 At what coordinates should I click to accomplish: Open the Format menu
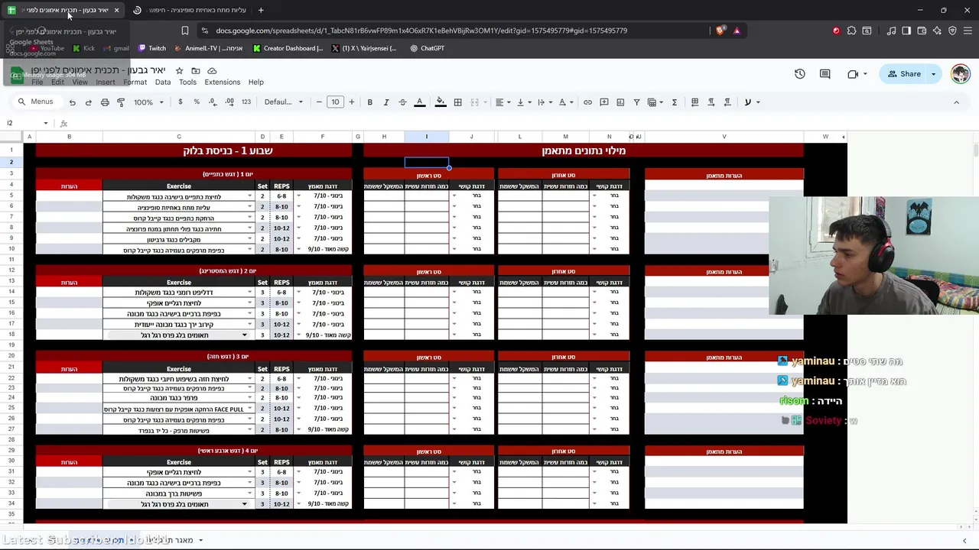135,82
